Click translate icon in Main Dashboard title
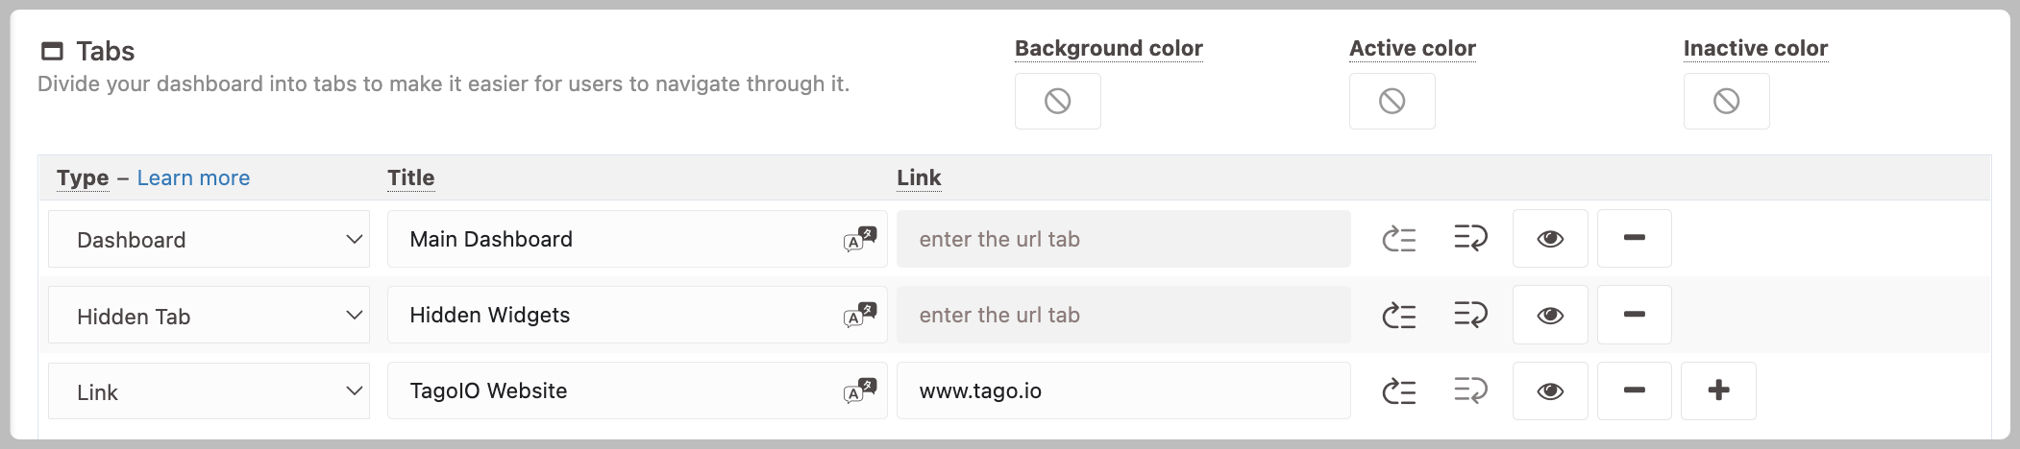This screenshot has width=2020, height=449. [860, 239]
